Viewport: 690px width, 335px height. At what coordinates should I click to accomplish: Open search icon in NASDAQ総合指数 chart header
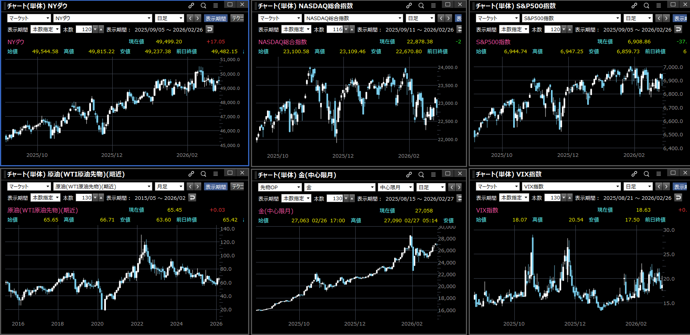tap(421, 6)
